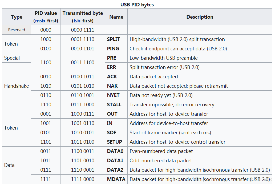Screen dimensions: 275x185
Task: Select transmitted byte '0110 1001'
Action: (83, 95)
